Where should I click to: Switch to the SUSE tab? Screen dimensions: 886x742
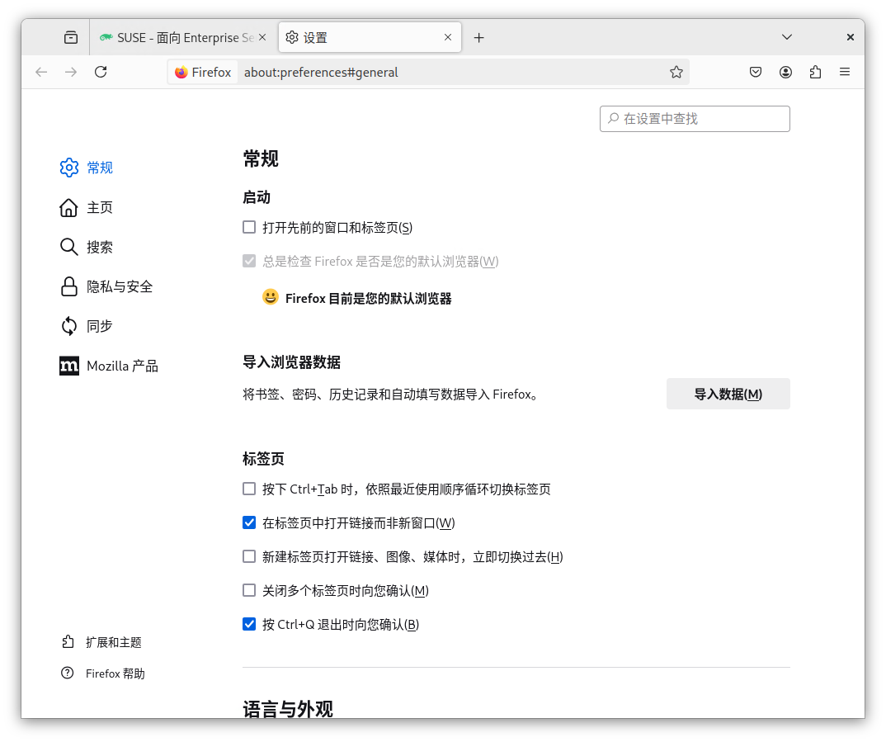tap(184, 37)
